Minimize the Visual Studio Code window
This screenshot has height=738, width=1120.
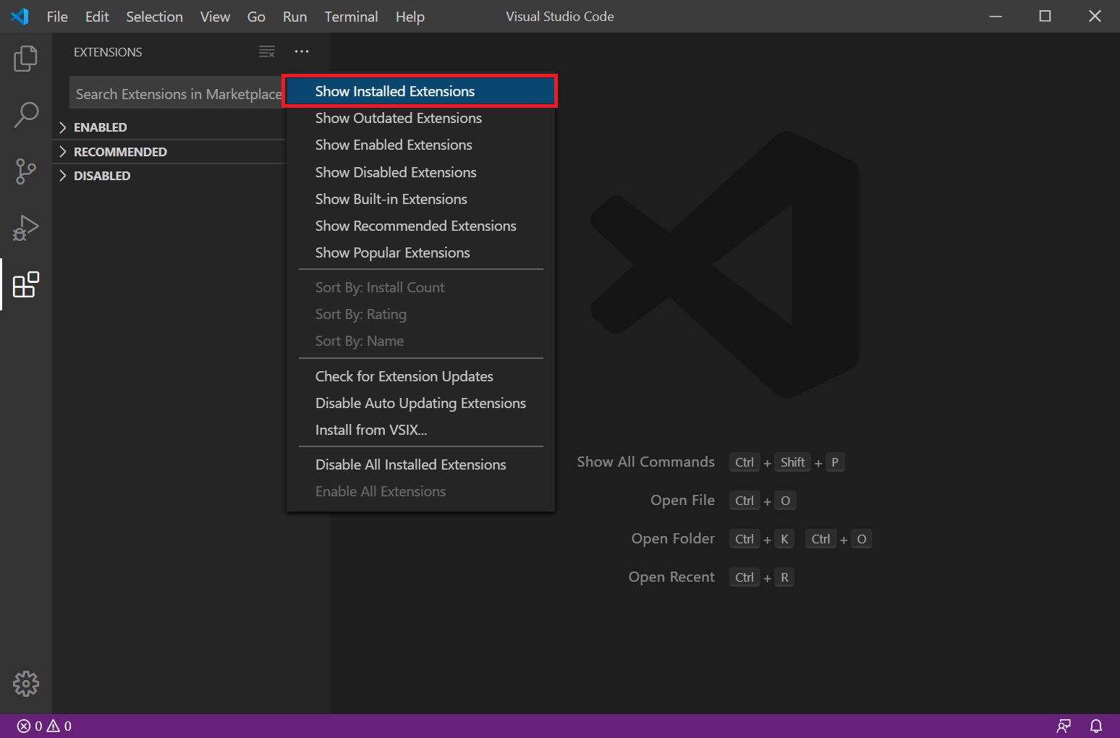[996, 16]
